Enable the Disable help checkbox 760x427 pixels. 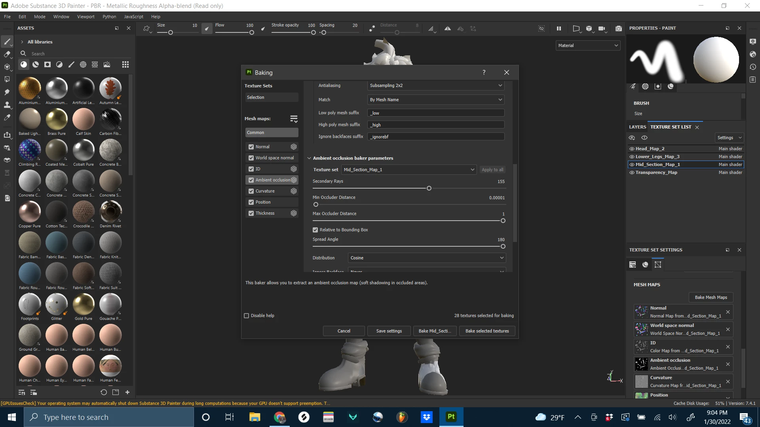pyautogui.click(x=247, y=316)
